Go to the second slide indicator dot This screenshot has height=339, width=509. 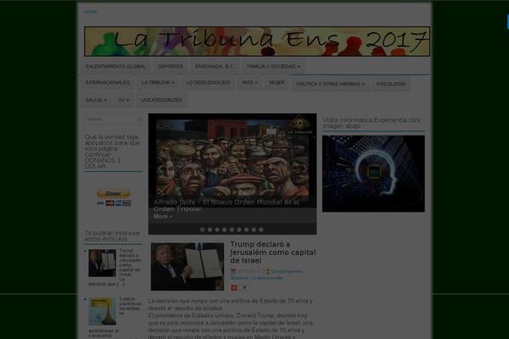(210, 230)
